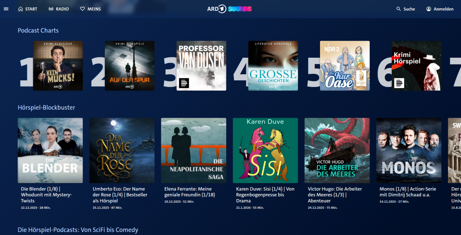
Task: Click the ARD Sounds logo
Action: [230, 9]
